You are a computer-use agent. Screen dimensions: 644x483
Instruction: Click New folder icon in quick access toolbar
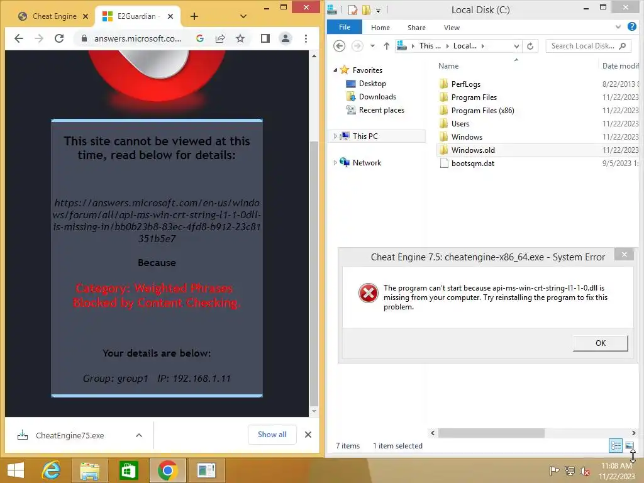click(x=366, y=10)
